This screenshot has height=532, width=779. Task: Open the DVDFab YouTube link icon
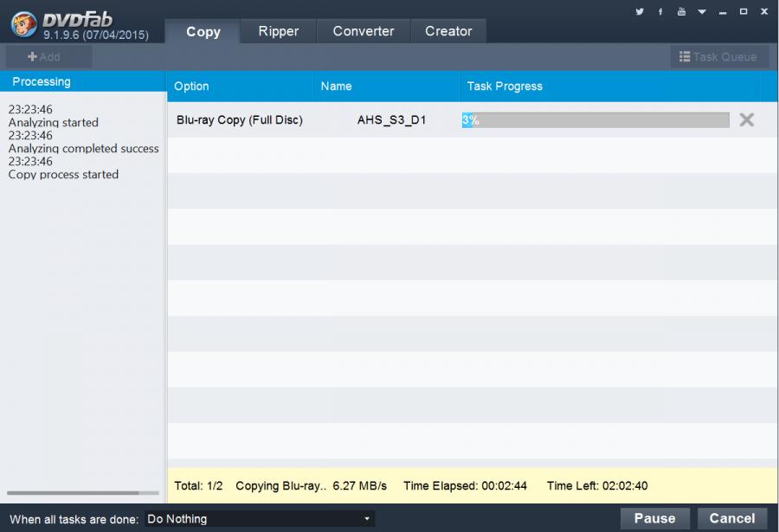(x=681, y=11)
